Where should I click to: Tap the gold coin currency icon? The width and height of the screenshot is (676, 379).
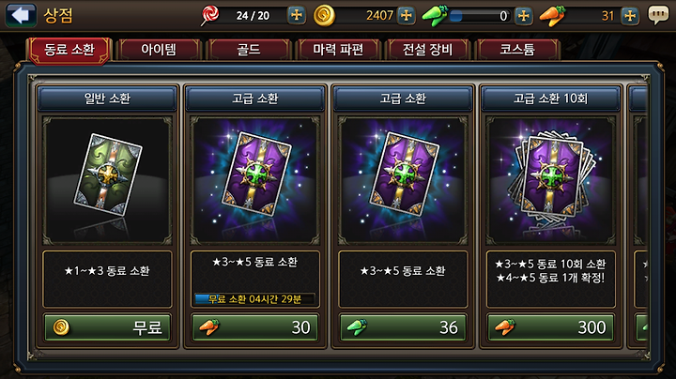click(324, 16)
